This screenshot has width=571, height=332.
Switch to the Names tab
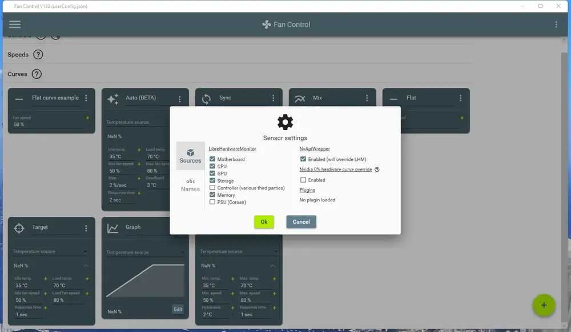(191, 185)
